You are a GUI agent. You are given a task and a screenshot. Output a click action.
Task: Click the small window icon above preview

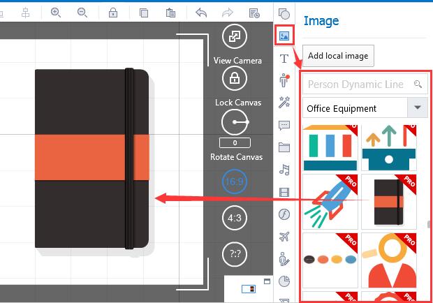coord(267,281)
